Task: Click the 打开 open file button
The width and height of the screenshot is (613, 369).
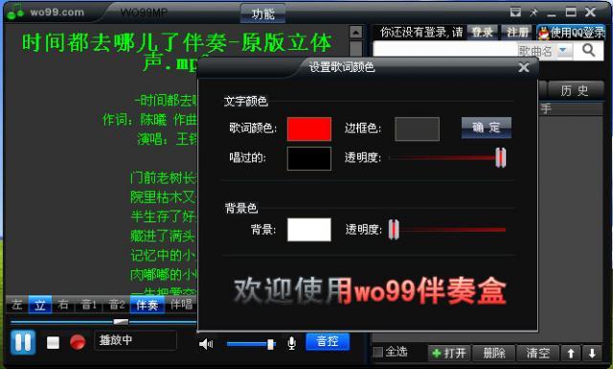Action: tap(449, 354)
